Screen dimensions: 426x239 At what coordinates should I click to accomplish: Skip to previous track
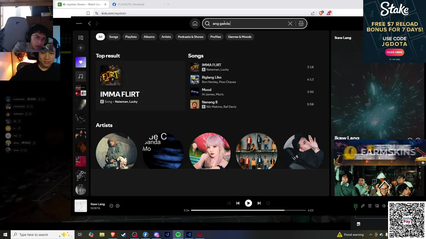coord(238,203)
